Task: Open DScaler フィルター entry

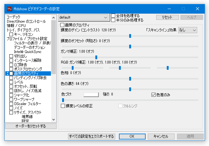Action: click(x=28, y=104)
